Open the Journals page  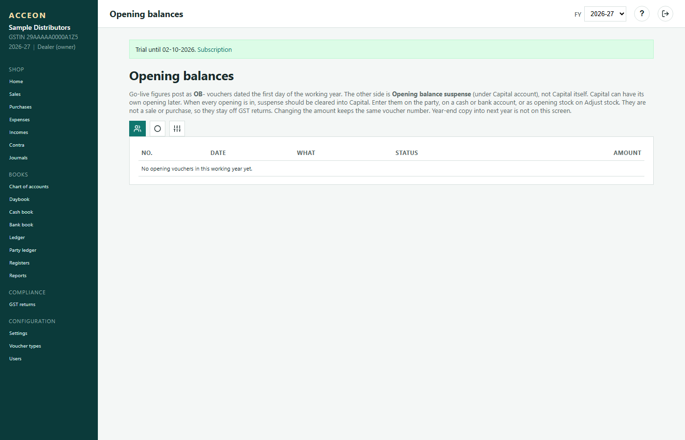tap(19, 158)
